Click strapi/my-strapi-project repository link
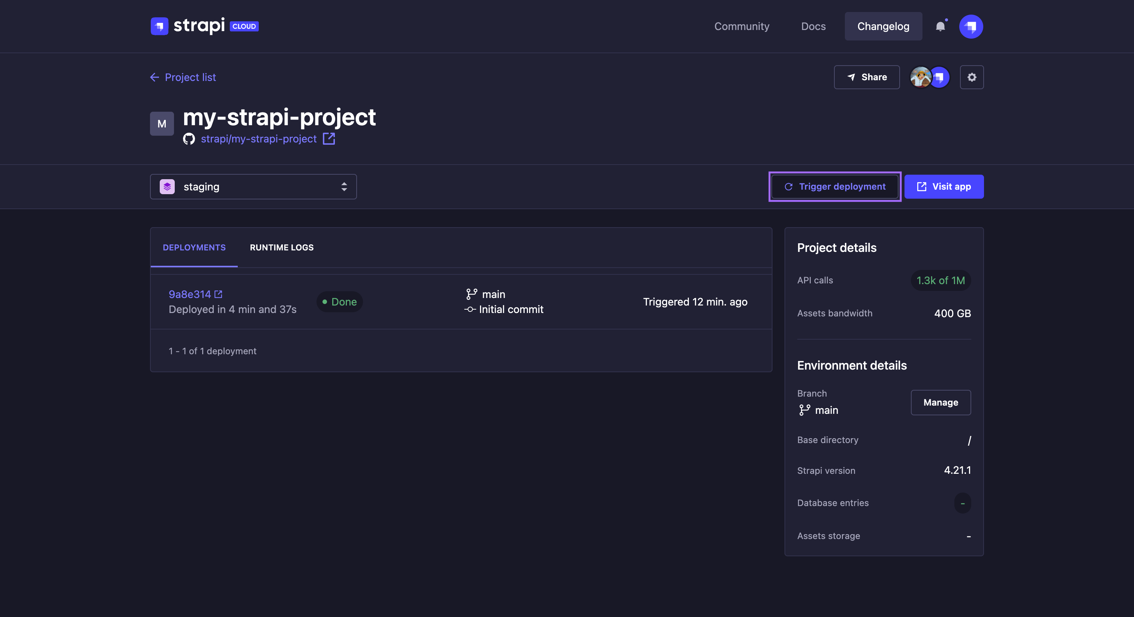Screen dimensions: 1134x617 (259, 139)
